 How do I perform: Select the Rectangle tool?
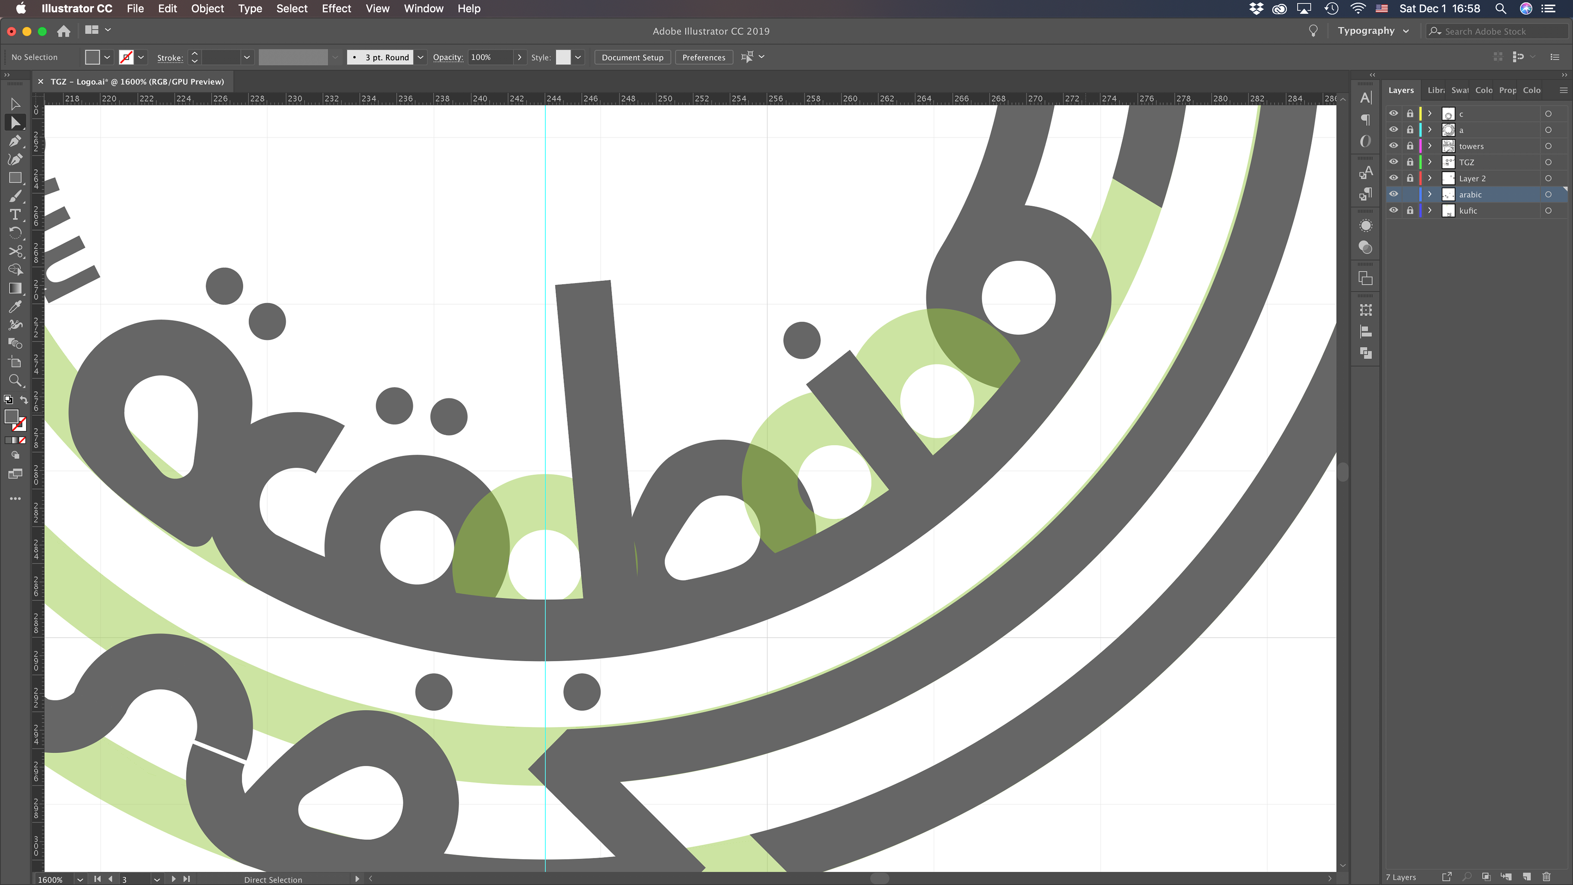[x=15, y=178]
